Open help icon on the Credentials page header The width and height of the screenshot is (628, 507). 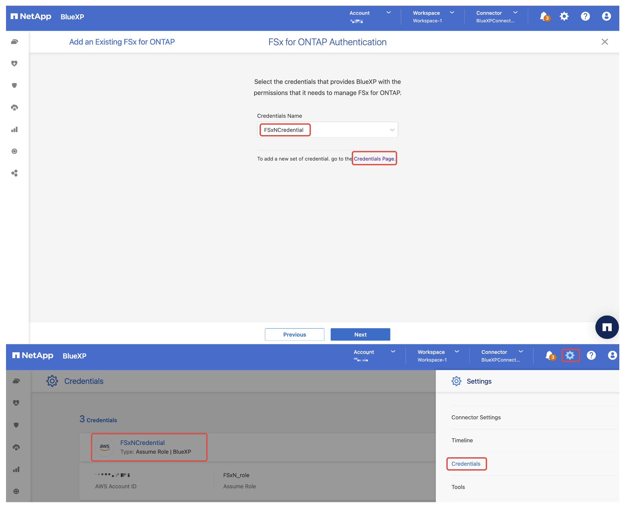(x=591, y=356)
